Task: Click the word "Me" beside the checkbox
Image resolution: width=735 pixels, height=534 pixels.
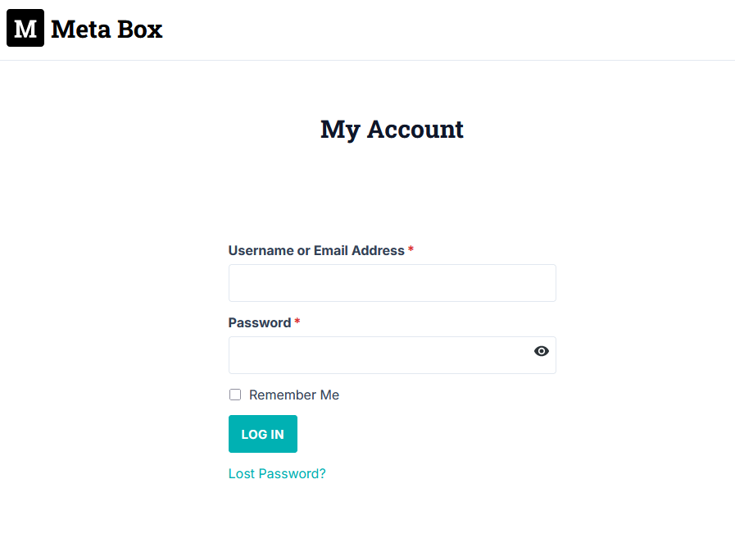Action: pyautogui.click(x=329, y=395)
